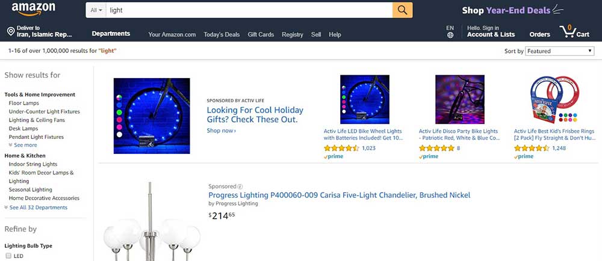The width and height of the screenshot is (602, 261).
Task: Open the Sort by Featured dropdown
Action: [560, 51]
